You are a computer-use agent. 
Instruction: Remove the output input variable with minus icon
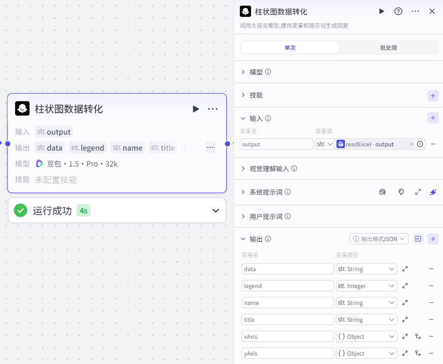pos(432,144)
